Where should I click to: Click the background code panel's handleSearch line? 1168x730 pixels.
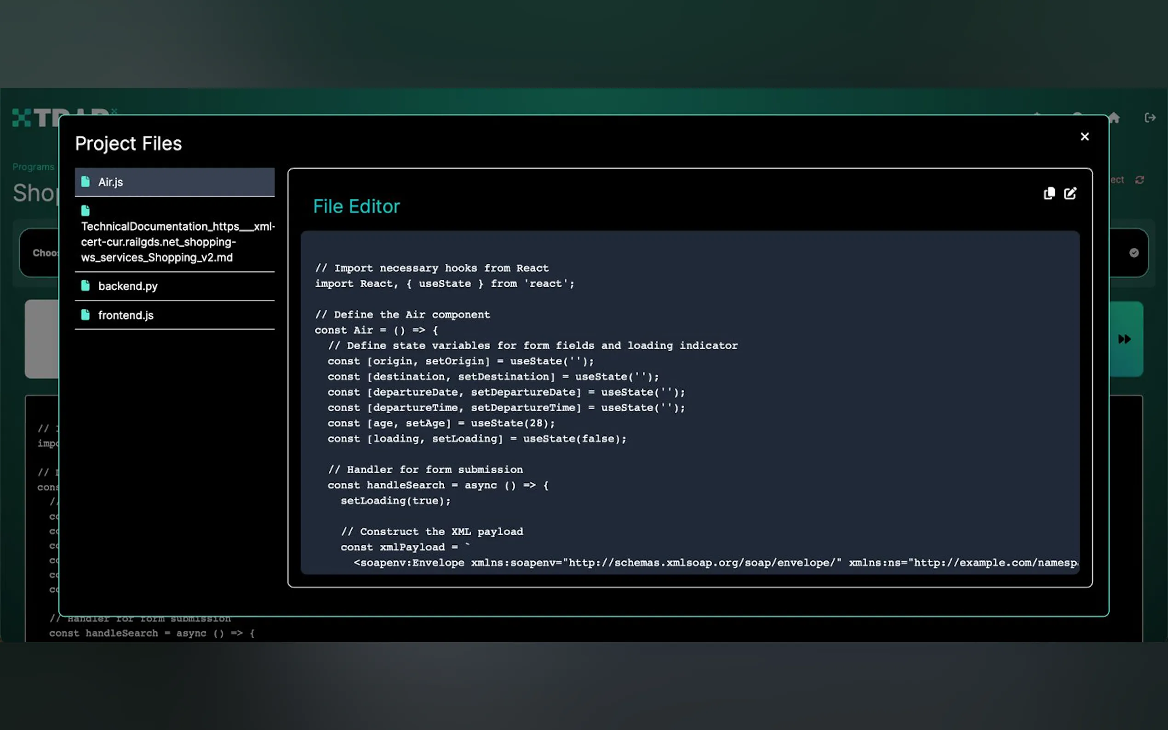pyautogui.click(x=151, y=633)
